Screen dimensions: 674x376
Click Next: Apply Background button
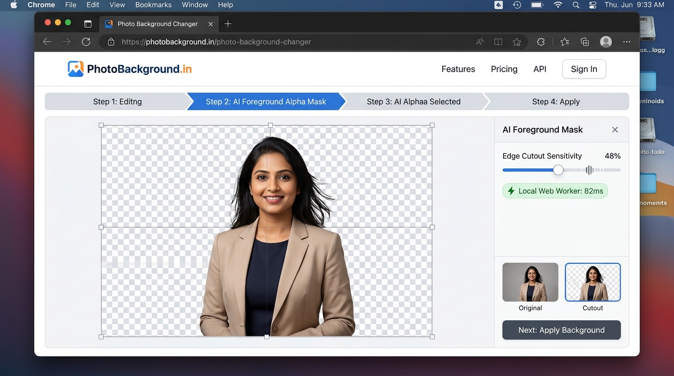click(561, 330)
